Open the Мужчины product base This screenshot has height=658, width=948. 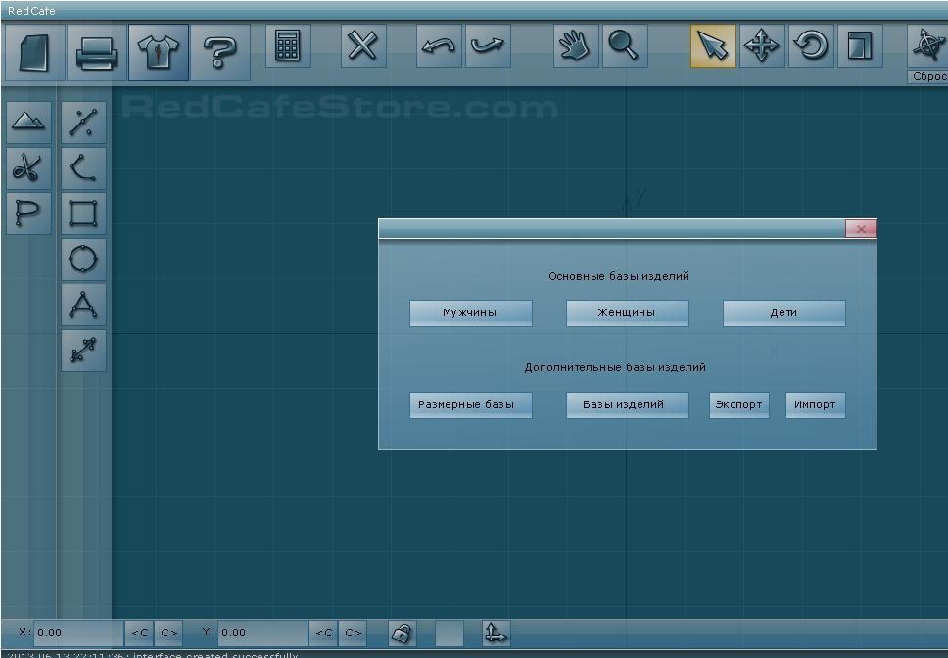(x=471, y=313)
